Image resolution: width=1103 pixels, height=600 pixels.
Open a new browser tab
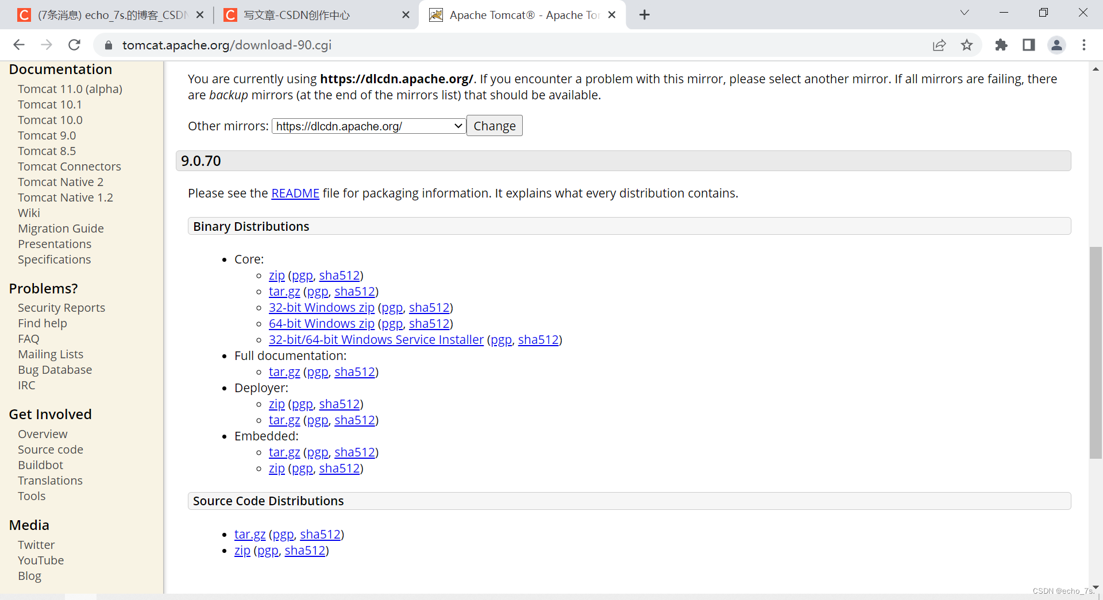pyautogui.click(x=645, y=15)
